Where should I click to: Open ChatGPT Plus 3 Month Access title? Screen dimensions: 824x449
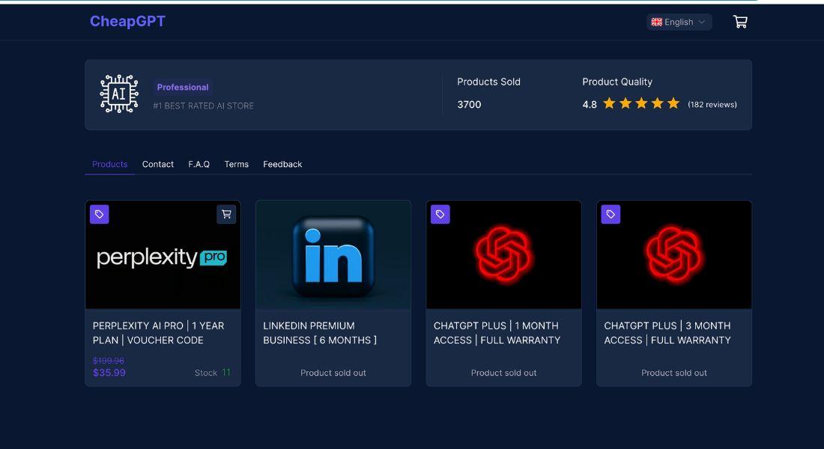click(667, 333)
